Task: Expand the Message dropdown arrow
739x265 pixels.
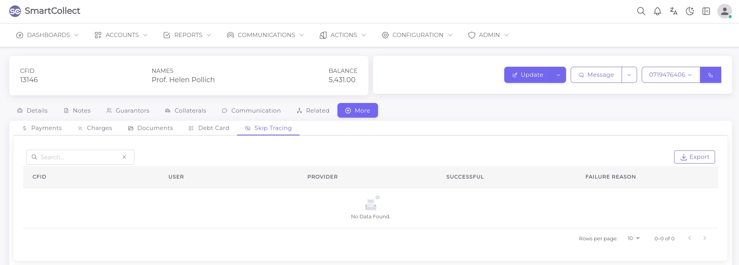Action: pyautogui.click(x=629, y=75)
